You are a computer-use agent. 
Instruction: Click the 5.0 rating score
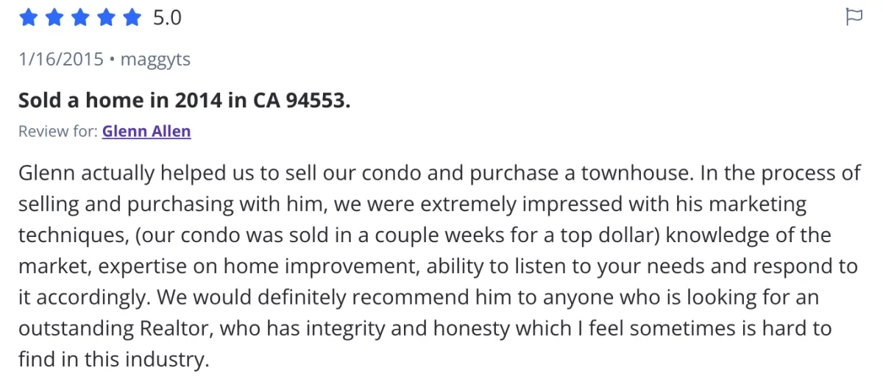(167, 18)
